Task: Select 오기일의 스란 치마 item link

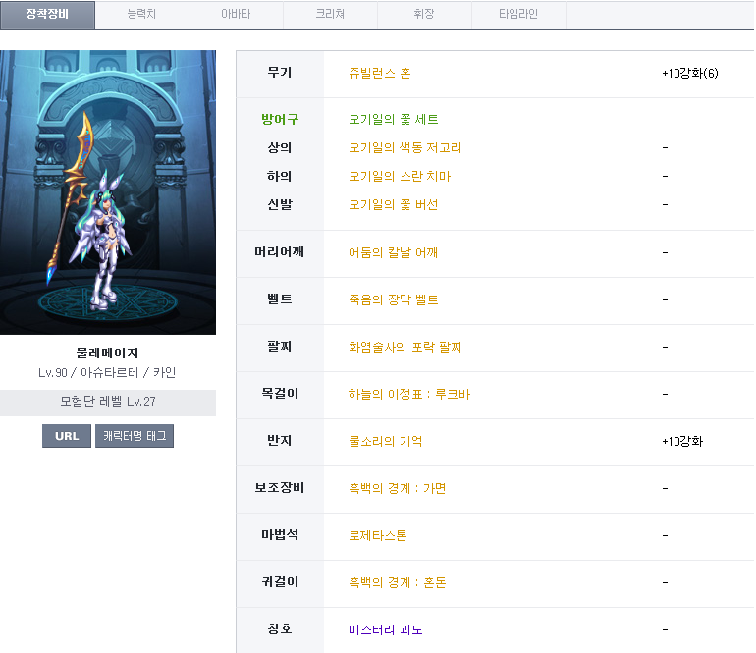Action: pos(400,177)
